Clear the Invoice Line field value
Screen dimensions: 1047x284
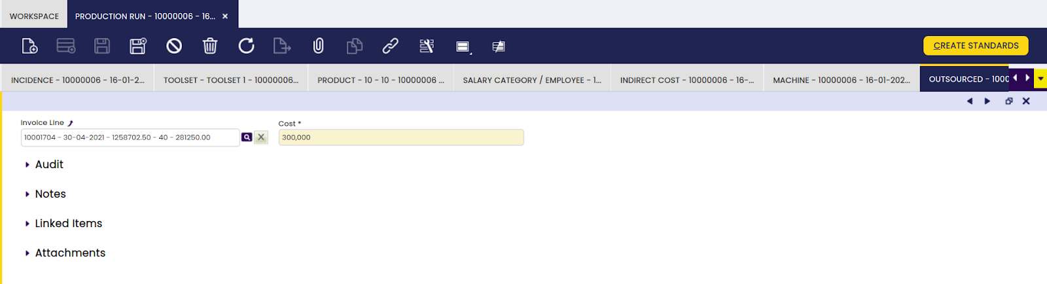261,137
